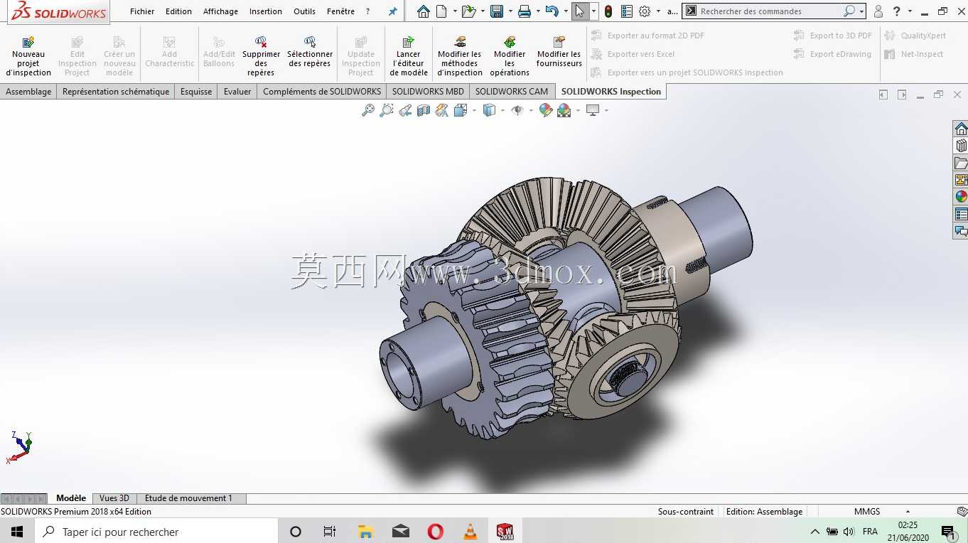Open Modifier les fournisseurs
Viewport: 968px width, 543px height.
559,53
